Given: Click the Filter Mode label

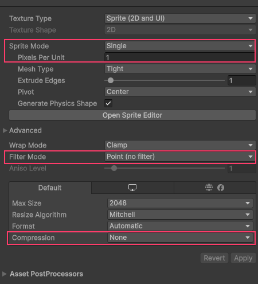Looking at the screenshot, I should point(28,157).
